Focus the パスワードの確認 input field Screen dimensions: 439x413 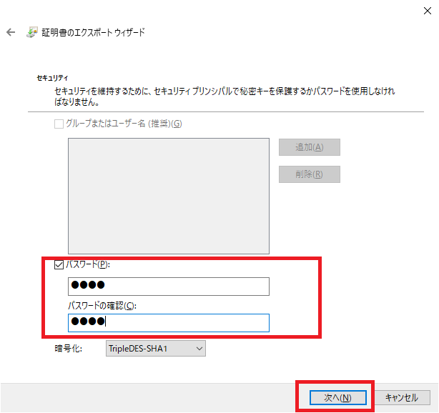click(169, 323)
